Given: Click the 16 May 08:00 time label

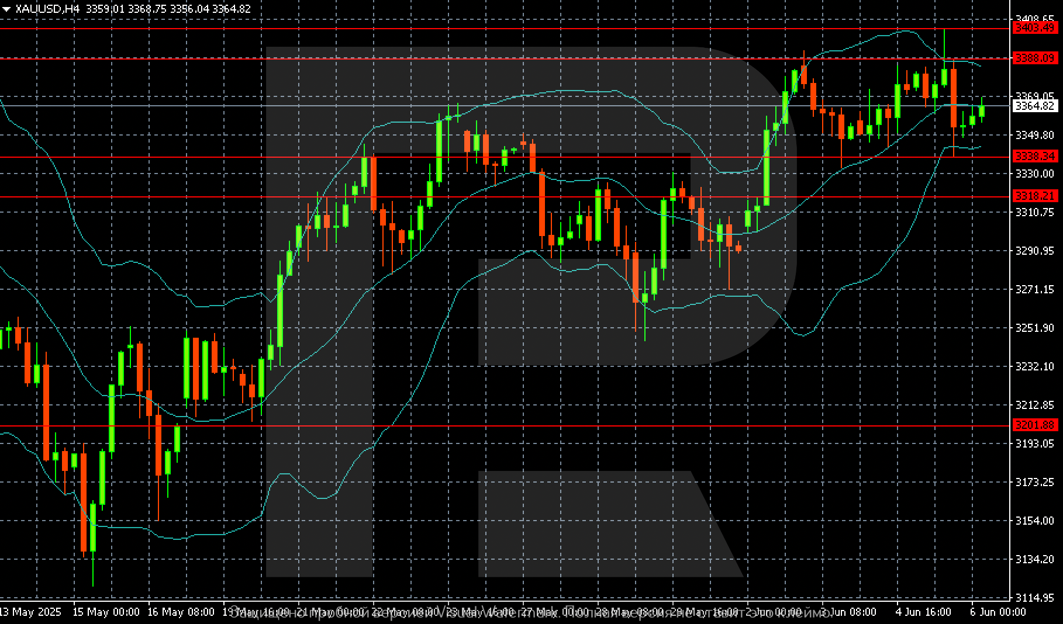Looking at the screenshot, I should (x=181, y=612).
